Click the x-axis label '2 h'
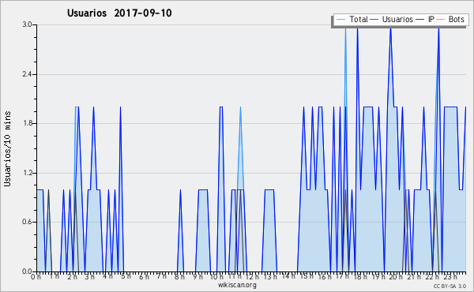 point(72,276)
